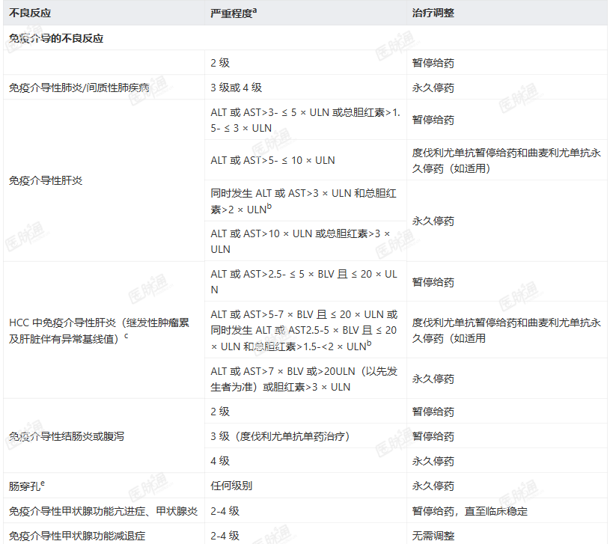Click the ALT 或 AST>7 × BLV 或>20ULN cell
This screenshot has width=610, height=544.
304,379
